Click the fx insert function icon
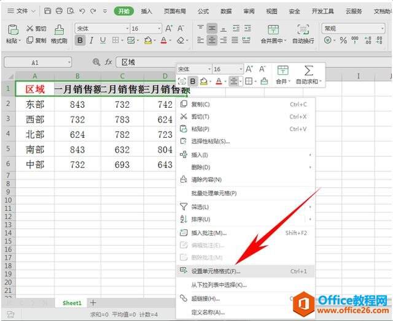Viewport: 393px width, 321px height. tap(108, 62)
